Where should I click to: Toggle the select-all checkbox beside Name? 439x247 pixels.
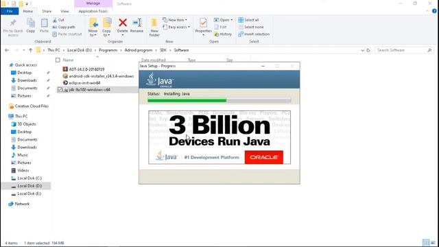[x=58, y=60]
